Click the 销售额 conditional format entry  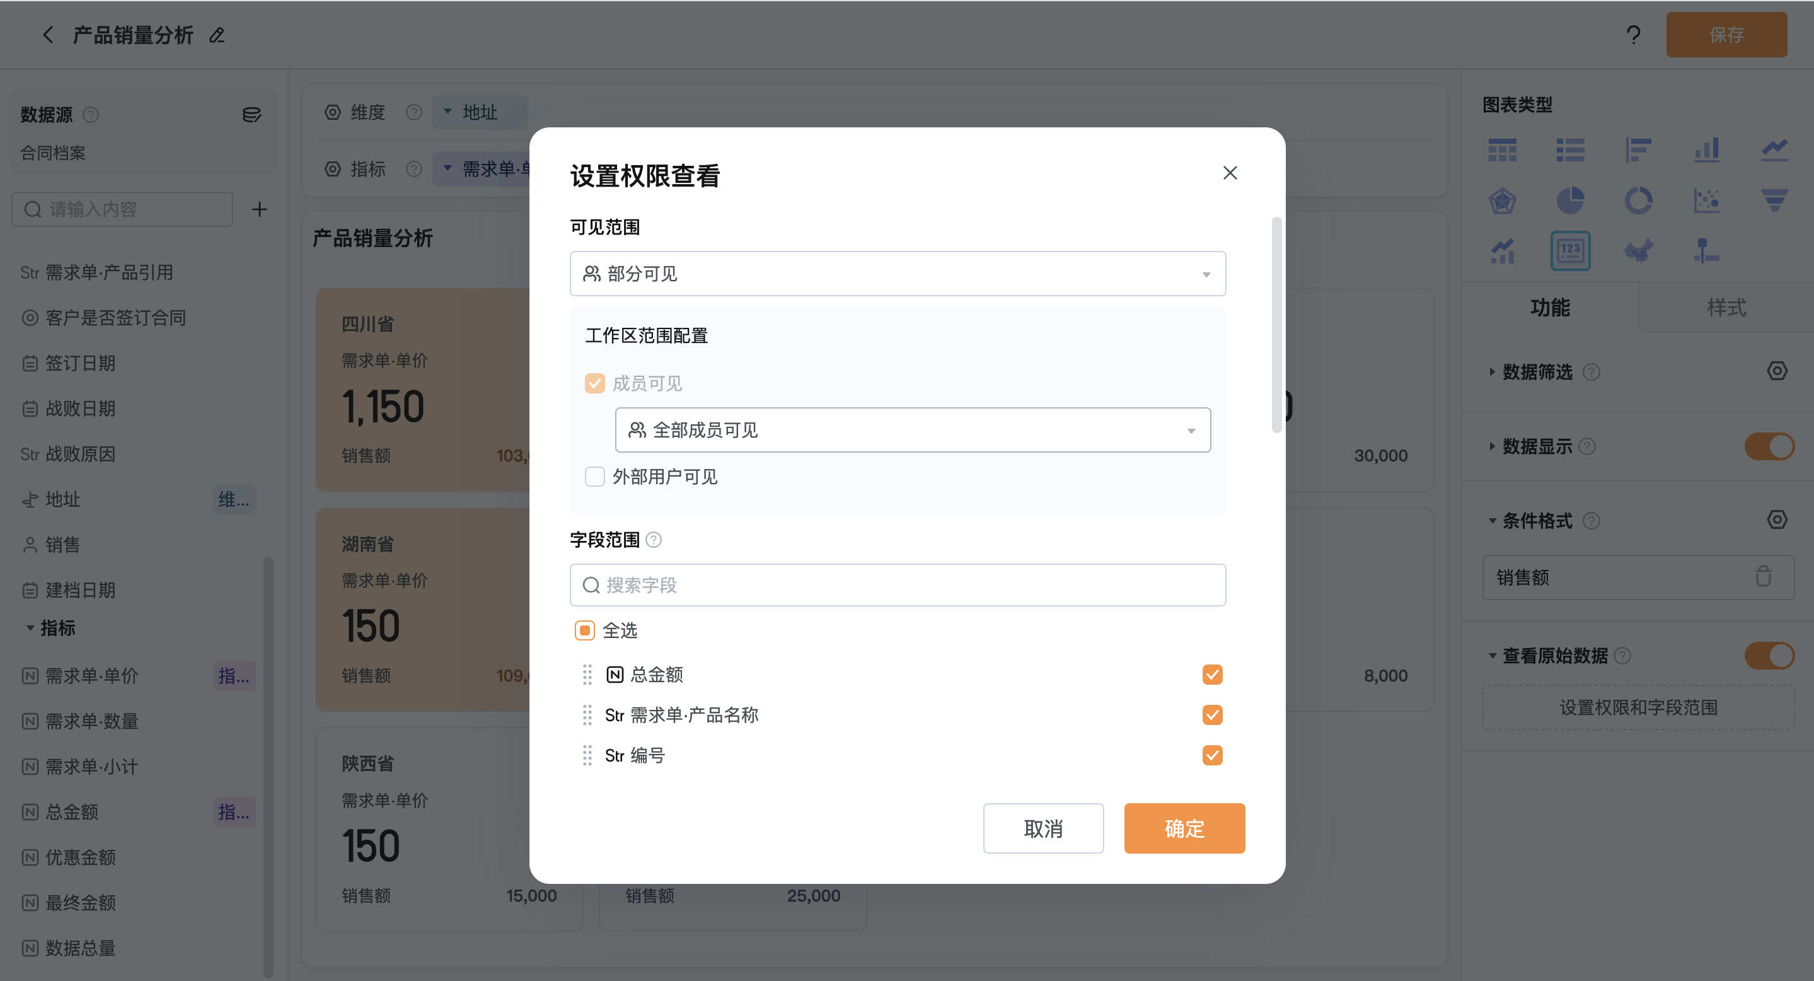point(1639,578)
